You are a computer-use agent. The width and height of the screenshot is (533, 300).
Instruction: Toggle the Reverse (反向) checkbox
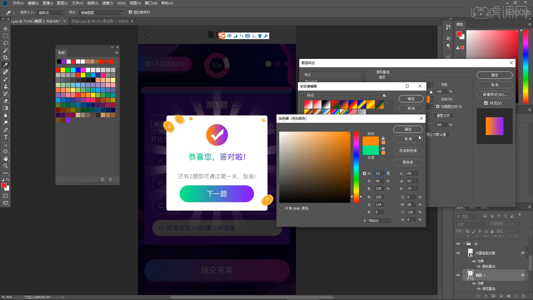click(x=438, y=99)
